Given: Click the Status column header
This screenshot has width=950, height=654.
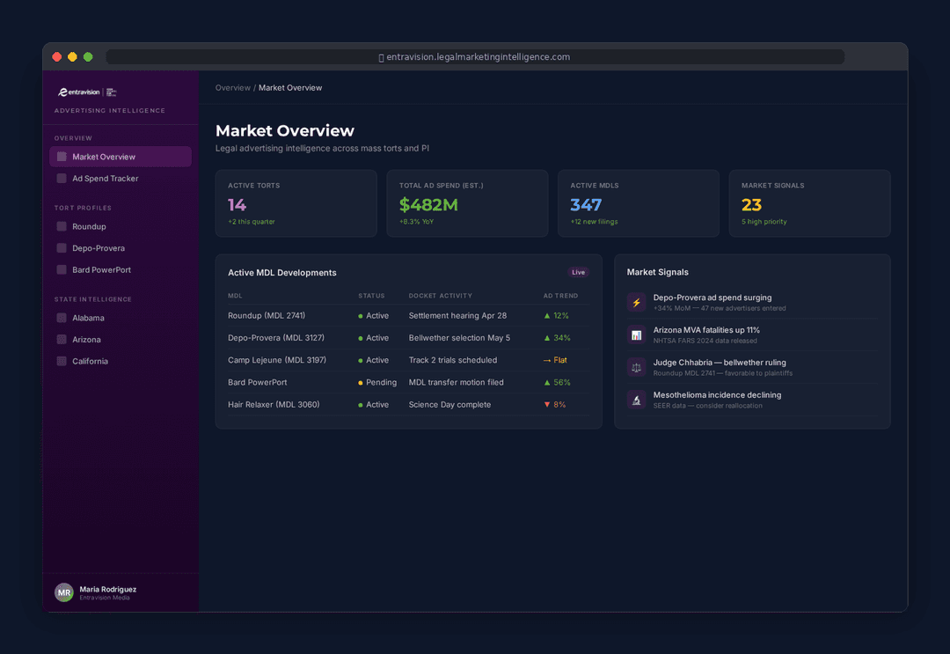Looking at the screenshot, I should click(x=371, y=296).
